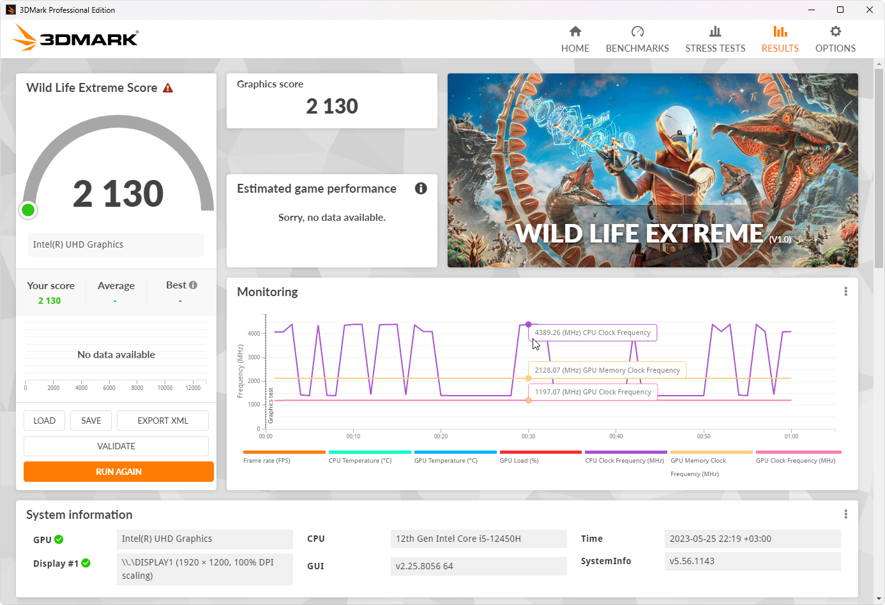Click the Average score label

click(116, 286)
